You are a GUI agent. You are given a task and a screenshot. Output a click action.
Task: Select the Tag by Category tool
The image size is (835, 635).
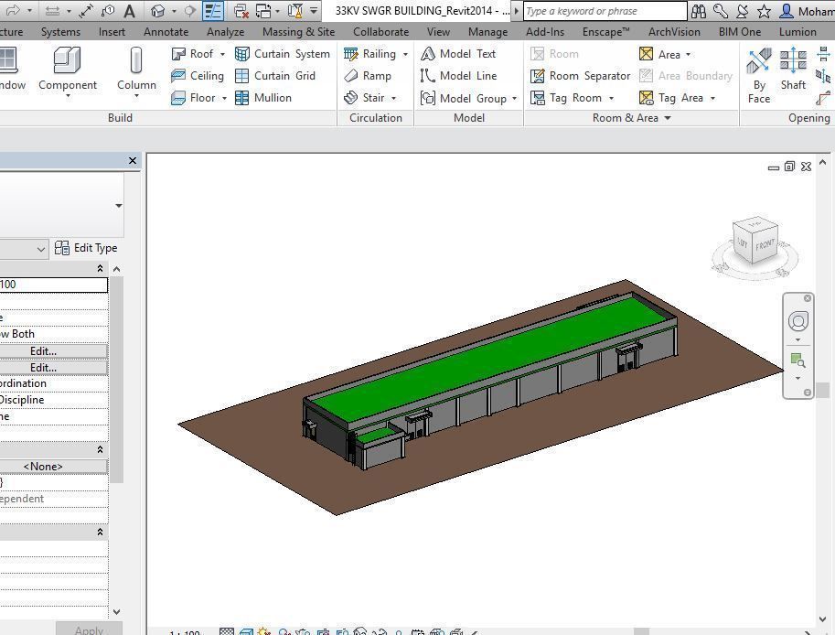(x=108, y=10)
